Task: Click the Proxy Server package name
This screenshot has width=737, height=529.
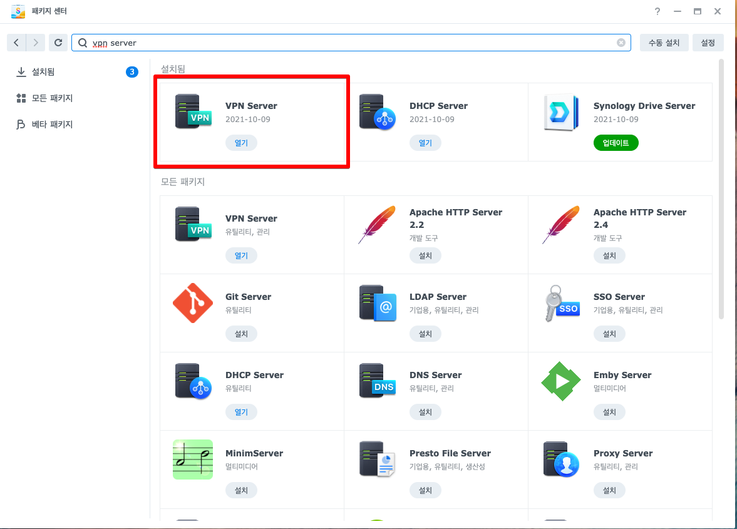Action: [623, 453]
